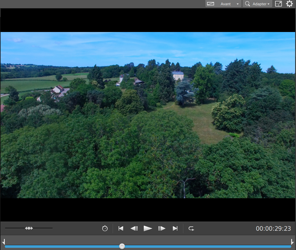
Task: Click the shuttle speed slider handle
Action: point(29,228)
